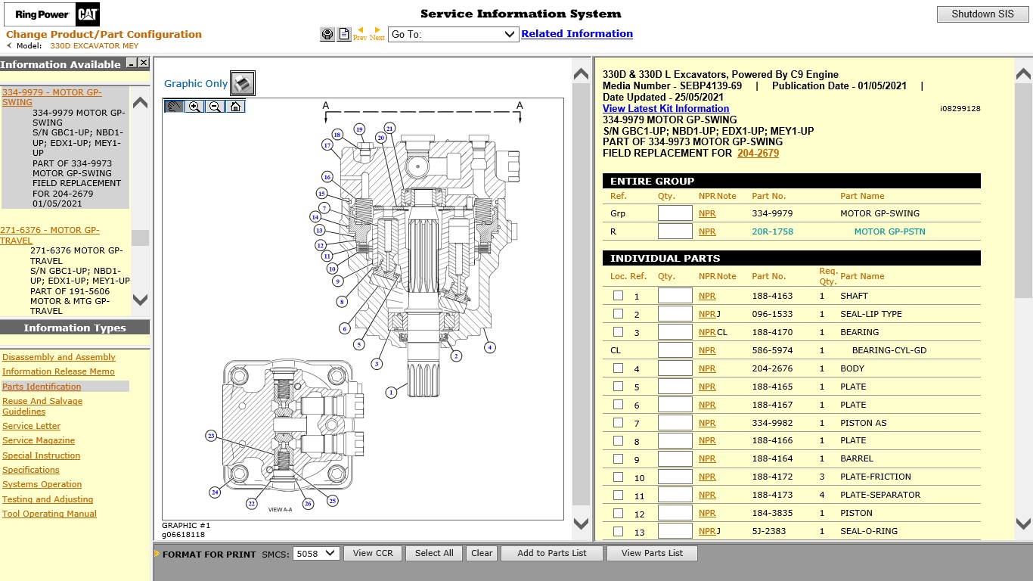Minimize the Information Available panel

point(132,64)
